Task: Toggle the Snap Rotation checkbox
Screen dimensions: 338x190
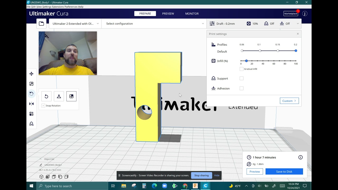Action: tap(43, 106)
